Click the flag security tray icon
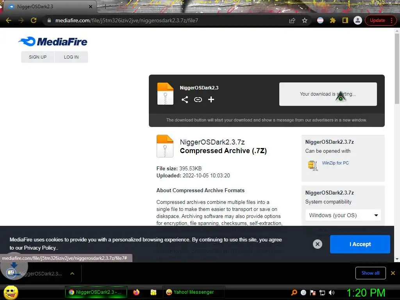 (x=313, y=293)
